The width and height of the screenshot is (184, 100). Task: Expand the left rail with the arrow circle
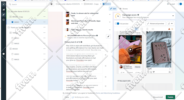click(4, 54)
